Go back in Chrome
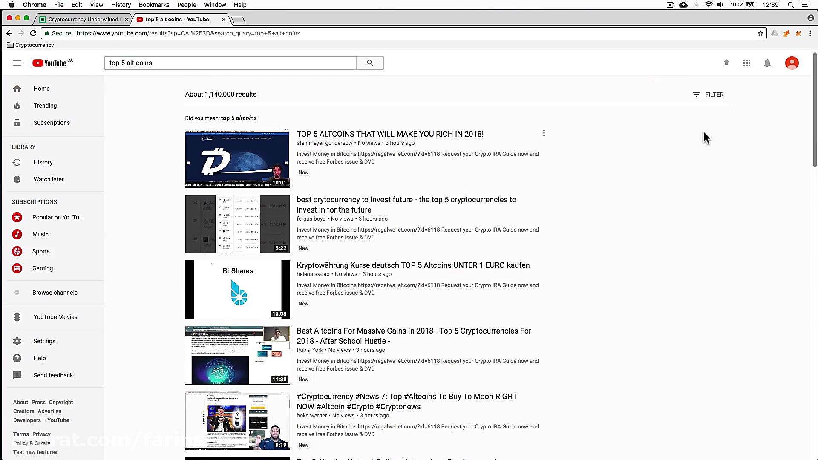This screenshot has width=818, height=460. [9, 33]
